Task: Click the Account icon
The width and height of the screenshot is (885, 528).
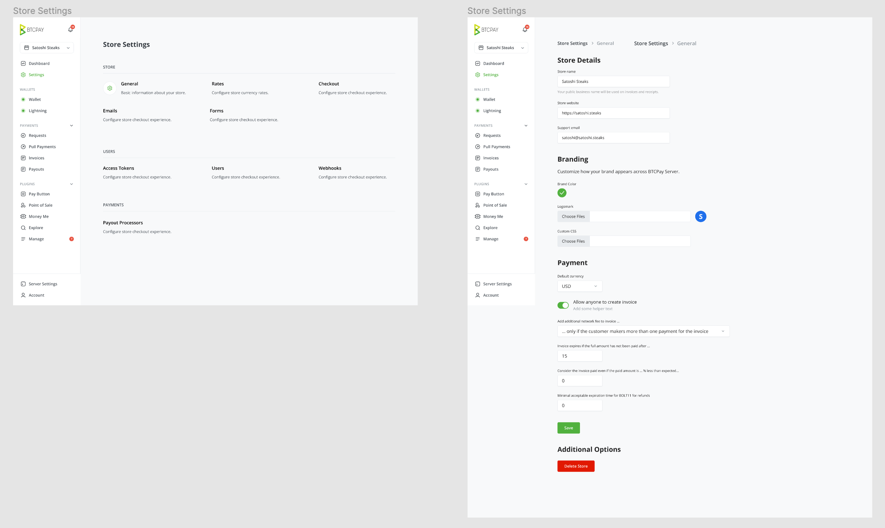Action: coord(23,295)
